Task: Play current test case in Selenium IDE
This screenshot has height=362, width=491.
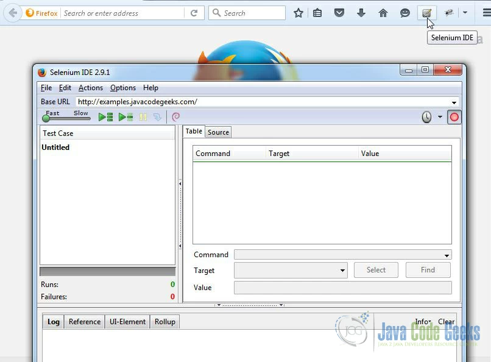Action: pos(125,117)
